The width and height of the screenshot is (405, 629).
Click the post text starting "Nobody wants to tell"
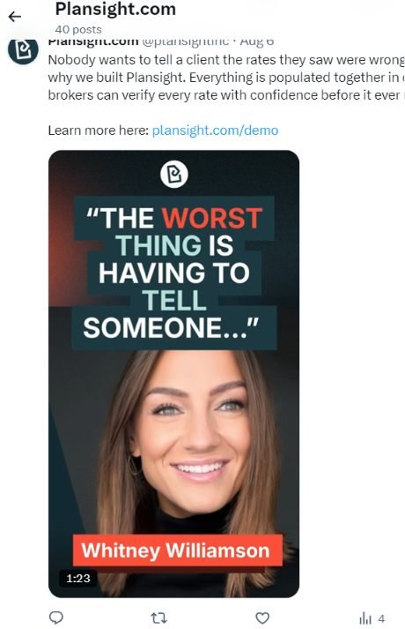point(226,78)
